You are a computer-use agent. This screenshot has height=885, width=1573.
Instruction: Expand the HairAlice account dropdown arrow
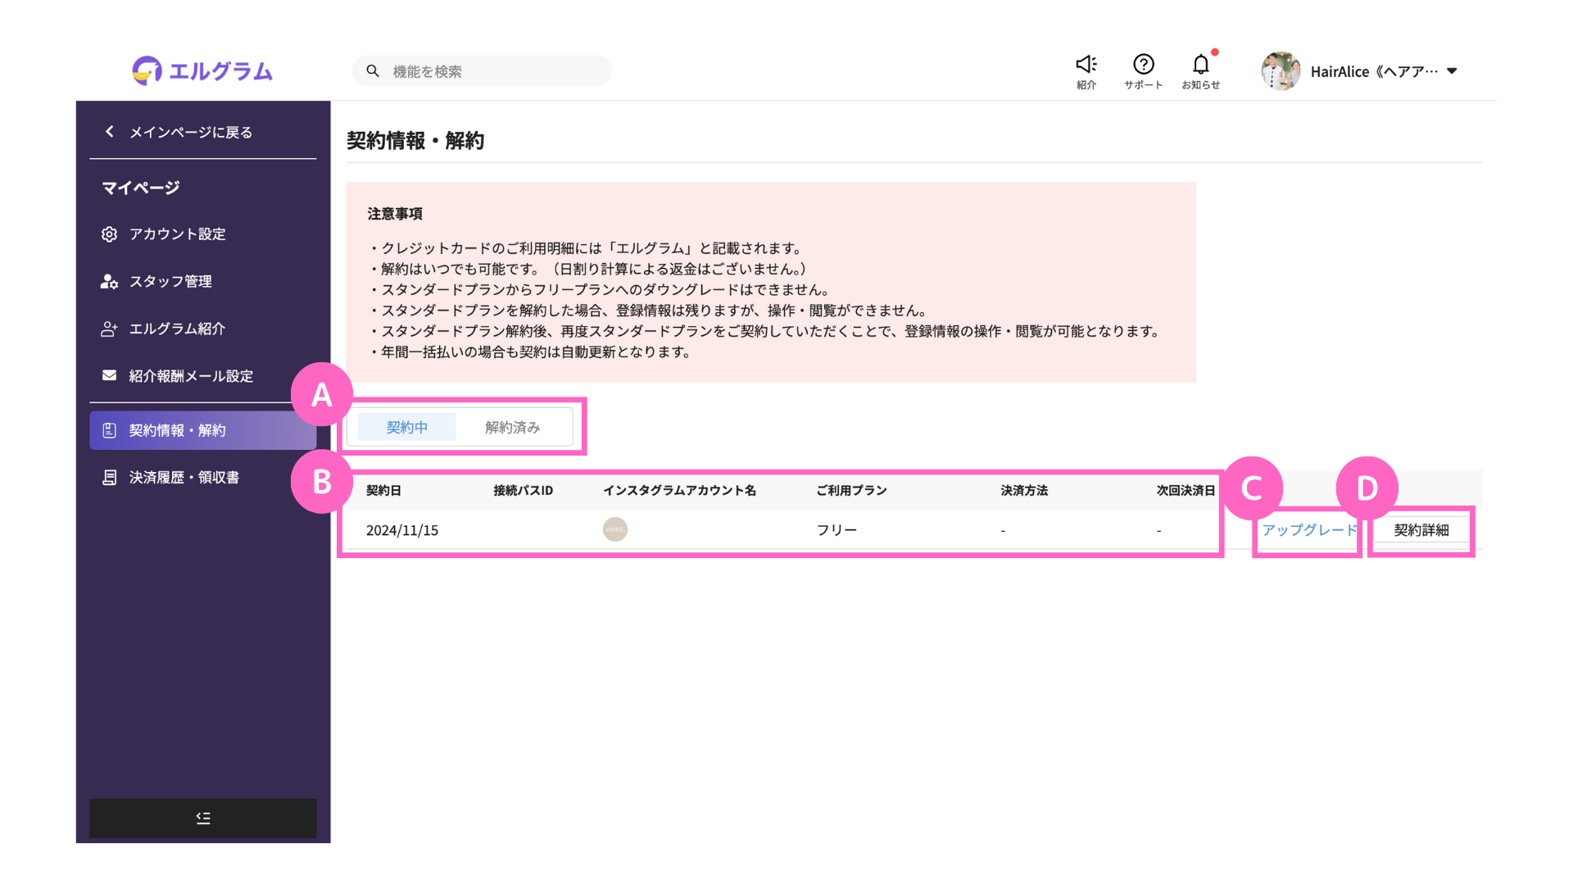[x=1452, y=71]
